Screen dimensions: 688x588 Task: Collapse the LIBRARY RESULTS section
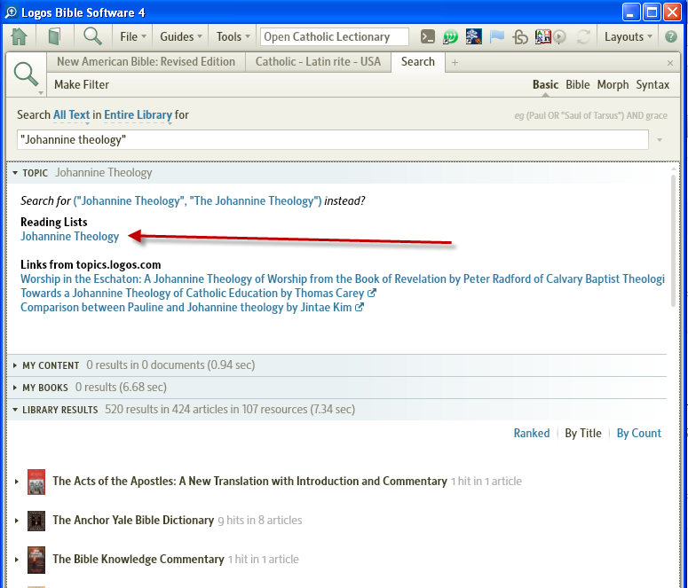15,410
